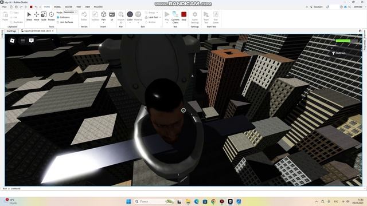Open the Terrain Editor
Image resolution: width=367 pixels, height=206 pixels.
click(x=84, y=16)
